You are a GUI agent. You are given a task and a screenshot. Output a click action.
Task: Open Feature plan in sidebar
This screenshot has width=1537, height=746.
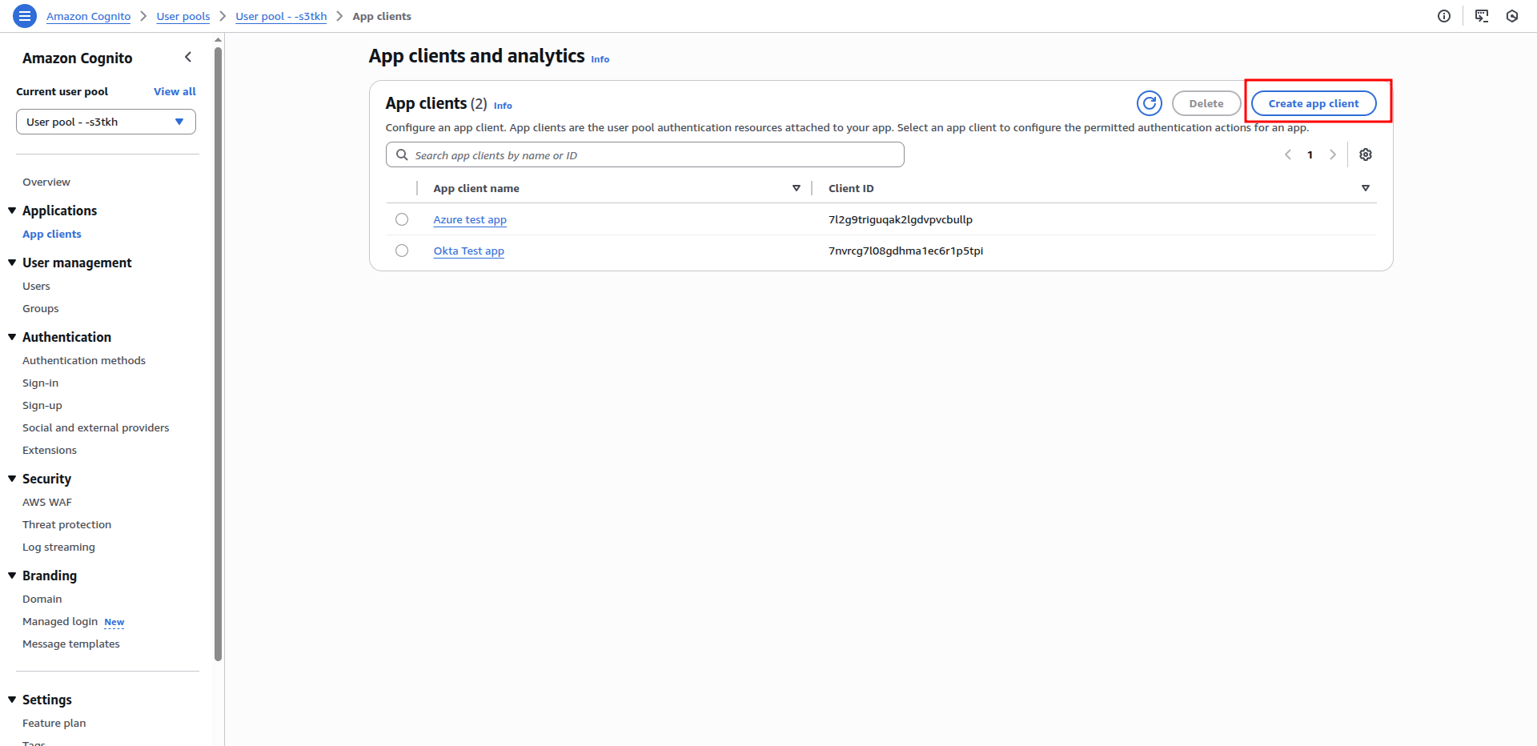tap(54, 723)
